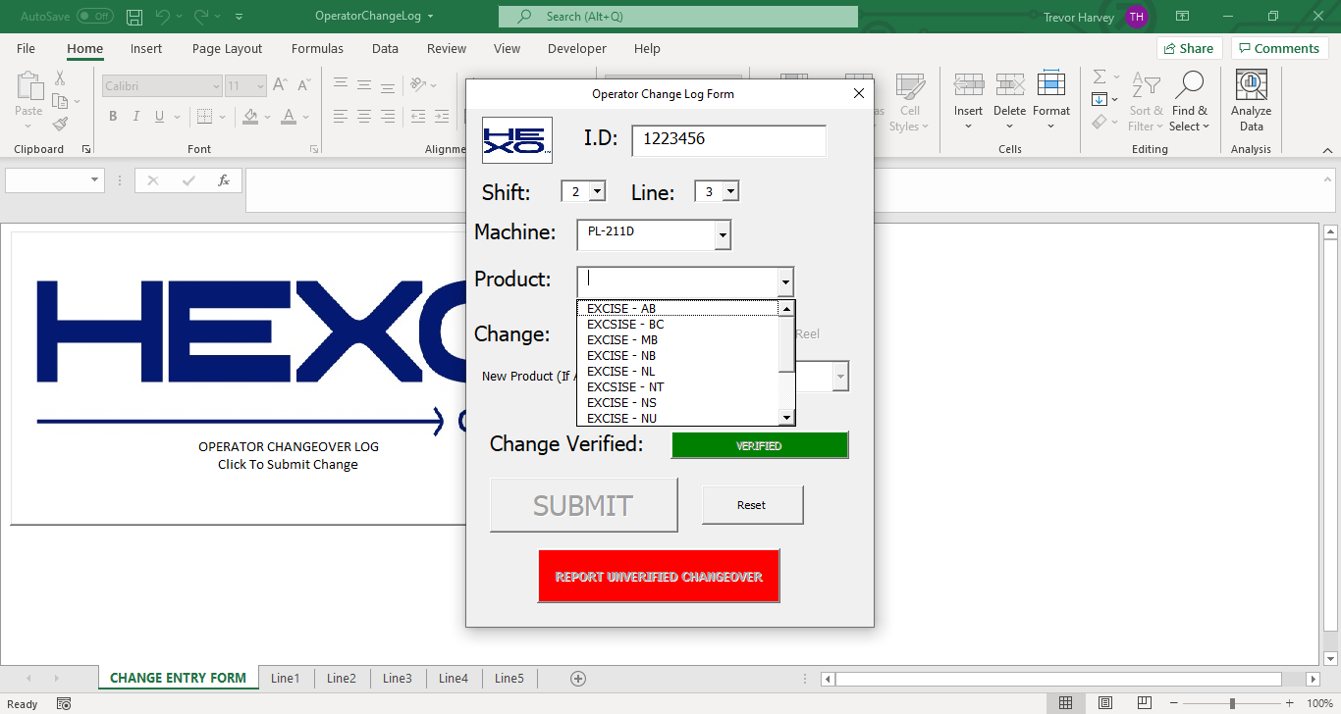Open the New Product combo dropdown arrow
The image size is (1341, 714).
[840, 377]
